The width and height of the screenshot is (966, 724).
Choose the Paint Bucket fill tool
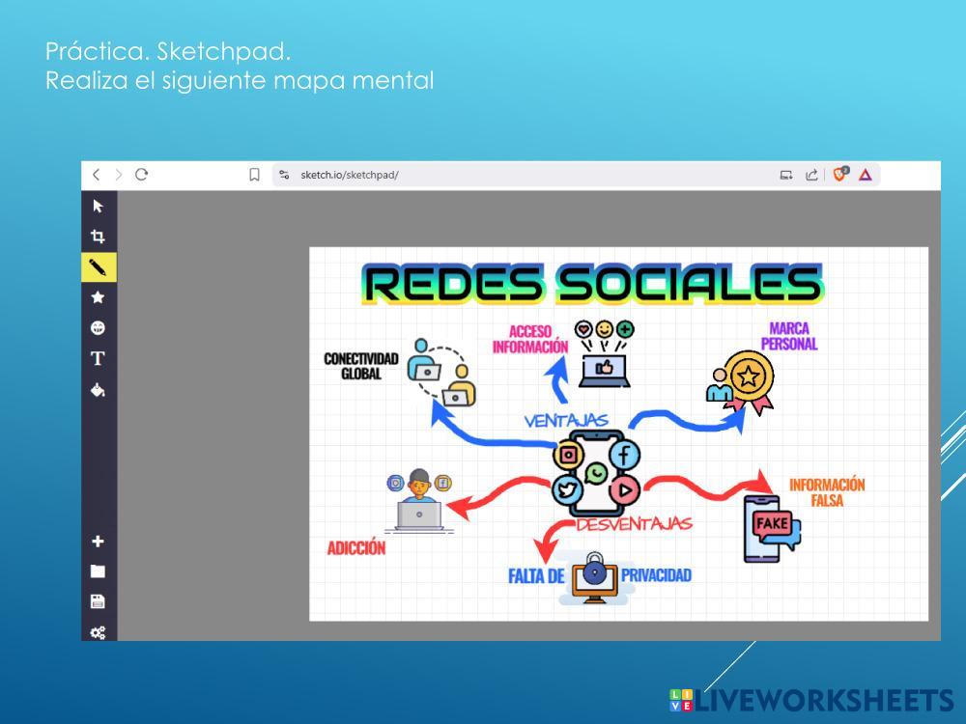pos(98,390)
